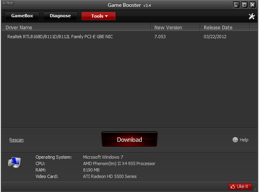
Task: Close the Game Booster window
Action: (x=253, y=5)
